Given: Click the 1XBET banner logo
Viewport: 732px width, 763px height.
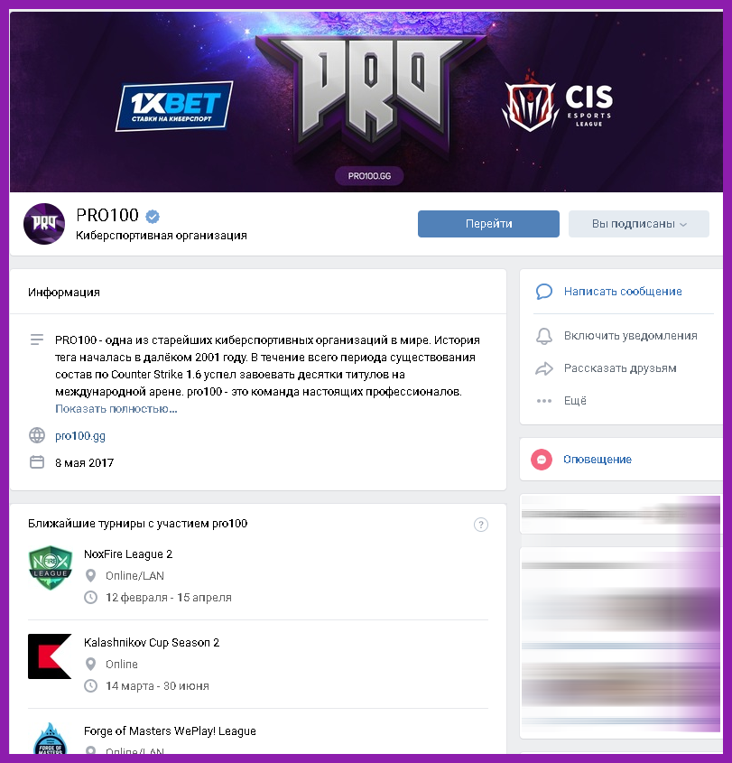Looking at the screenshot, I should tap(174, 106).
